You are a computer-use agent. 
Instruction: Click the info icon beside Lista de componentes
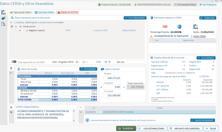[x=87, y=120]
